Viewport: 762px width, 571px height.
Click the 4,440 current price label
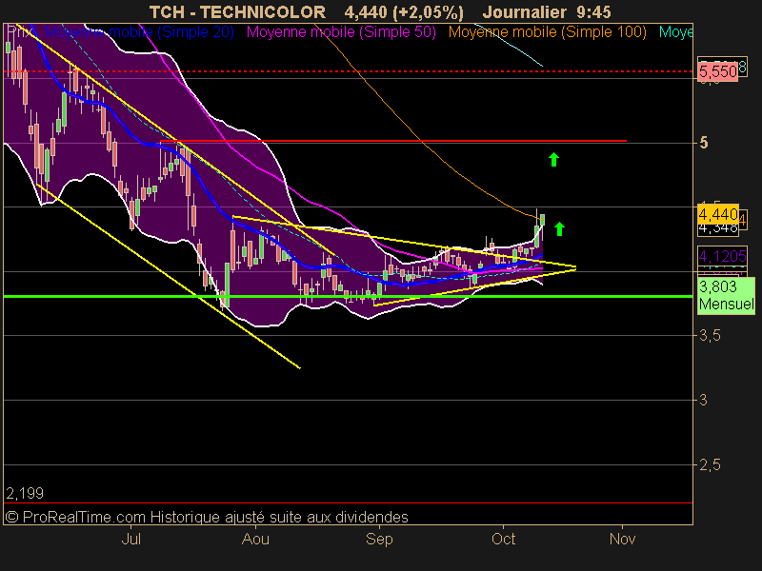pyautogui.click(x=718, y=214)
